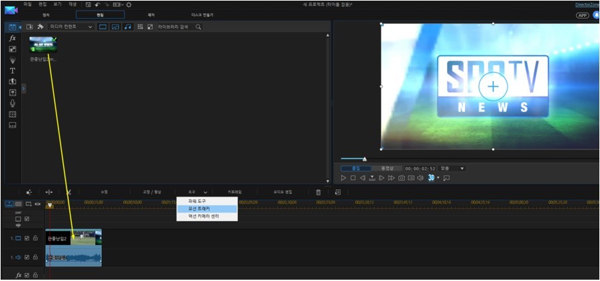Viewport: 600px width, 281px height.
Task: Click the 키프레임 button
Action: point(235,192)
